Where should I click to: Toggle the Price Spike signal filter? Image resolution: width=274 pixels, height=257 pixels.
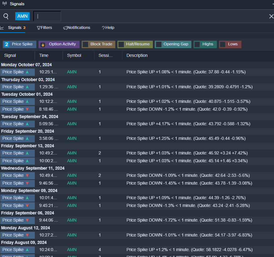[x=20, y=44]
